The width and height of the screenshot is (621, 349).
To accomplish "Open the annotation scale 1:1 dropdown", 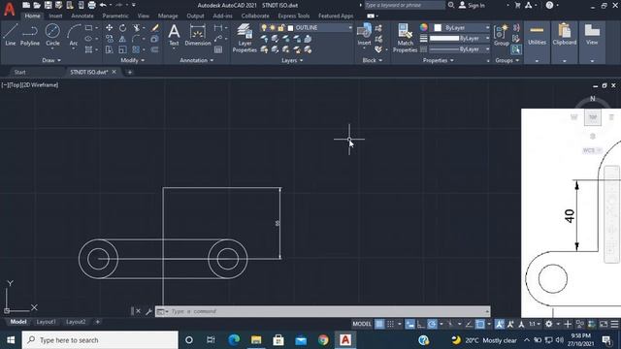I will pyautogui.click(x=535, y=324).
